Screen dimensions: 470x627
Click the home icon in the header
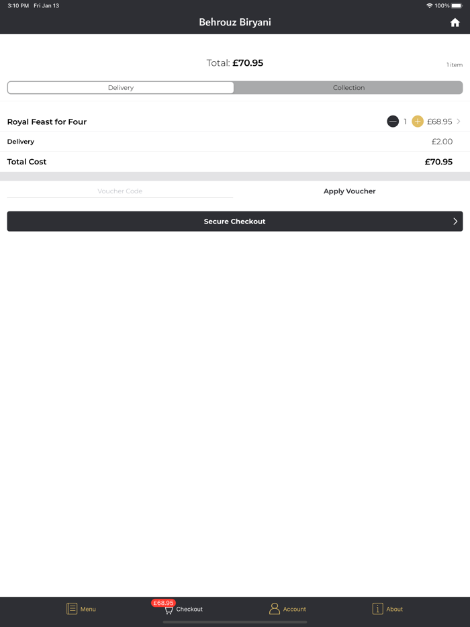coord(455,22)
